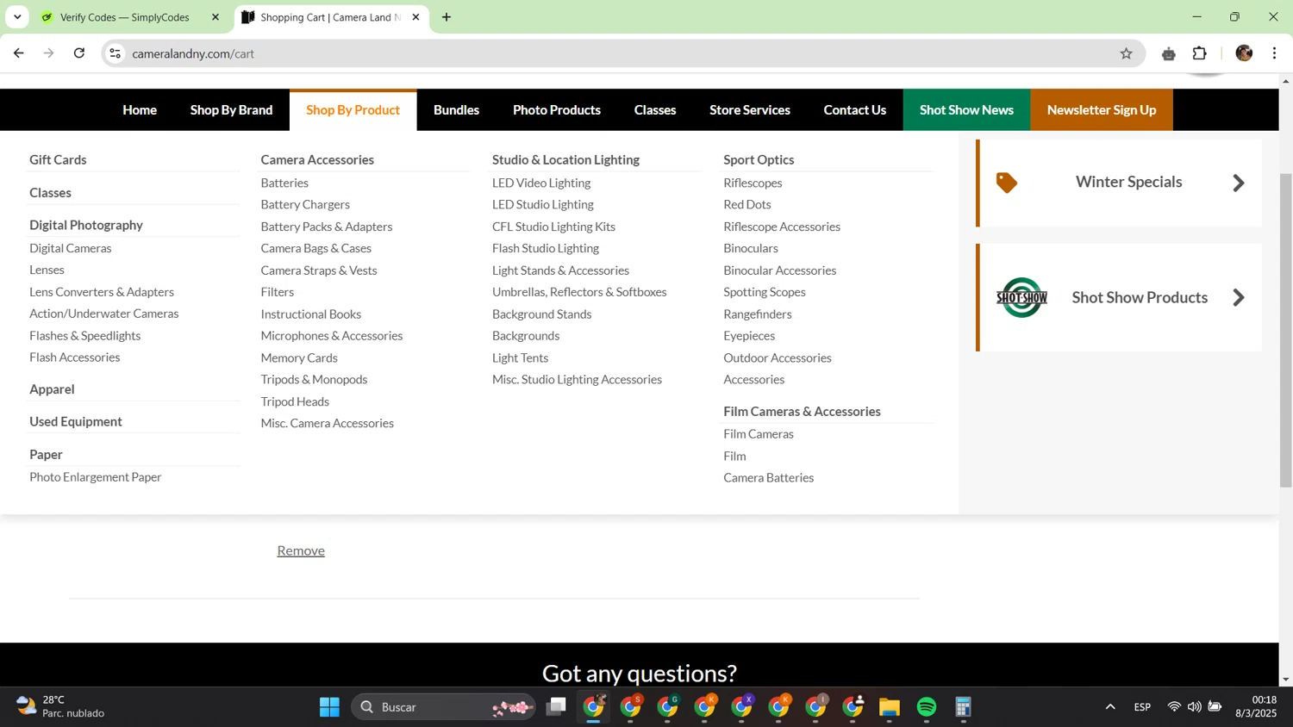Image resolution: width=1293 pixels, height=727 pixels.
Task: Open Calculator from the taskbar
Action: pyautogui.click(x=964, y=707)
